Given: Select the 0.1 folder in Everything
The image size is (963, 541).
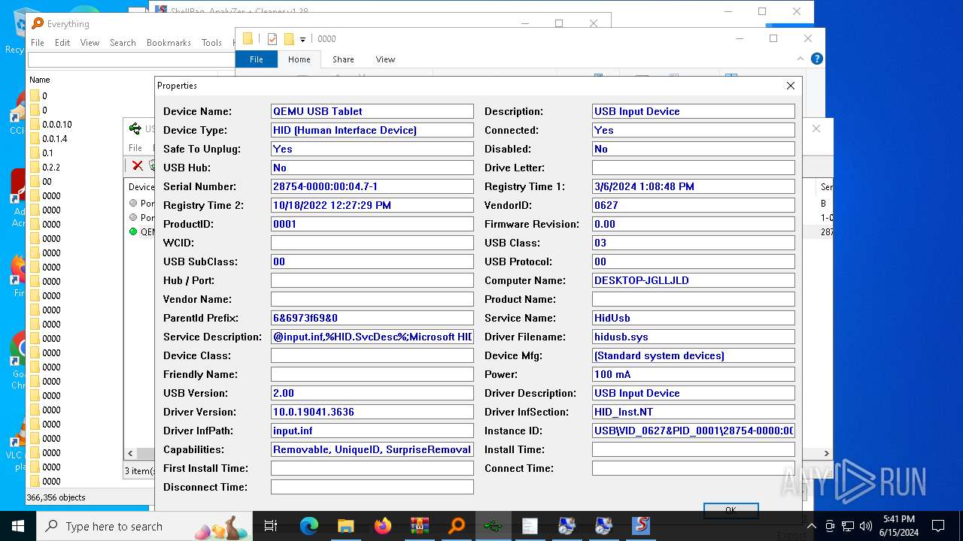Looking at the screenshot, I should (x=47, y=153).
